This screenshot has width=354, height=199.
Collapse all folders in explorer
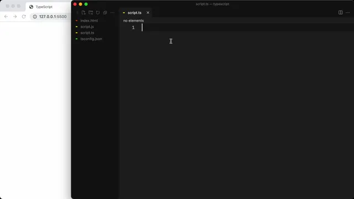105,13
